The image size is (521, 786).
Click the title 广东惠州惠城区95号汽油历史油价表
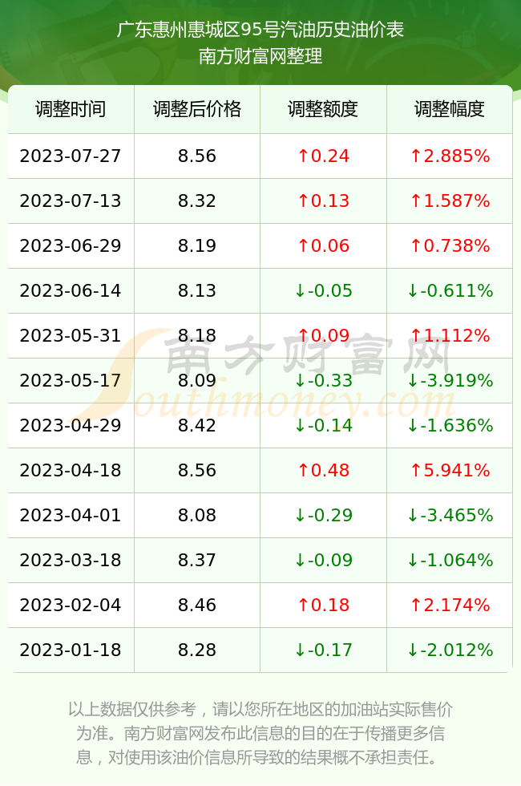click(260, 30)
